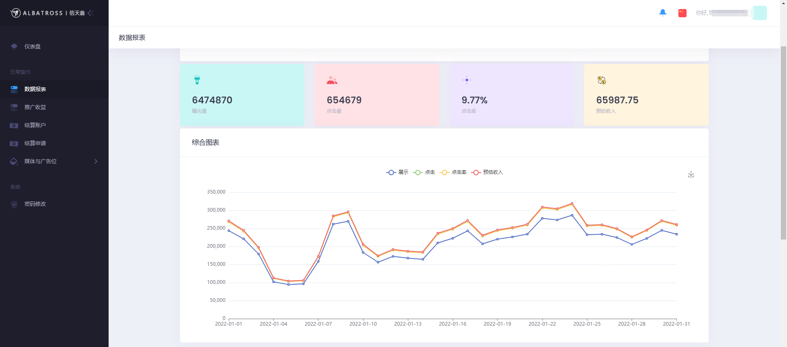Collapse the sidebar with double chevron
This screenshot has height=347, width=787.
point(91,13)
